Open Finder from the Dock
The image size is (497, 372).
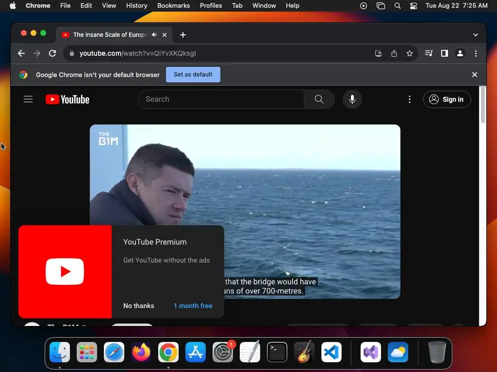tap(60, 352)
